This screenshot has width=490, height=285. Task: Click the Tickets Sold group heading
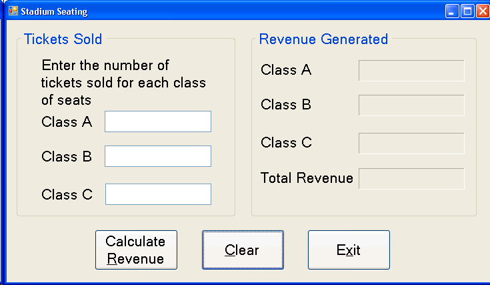(63, 39)
